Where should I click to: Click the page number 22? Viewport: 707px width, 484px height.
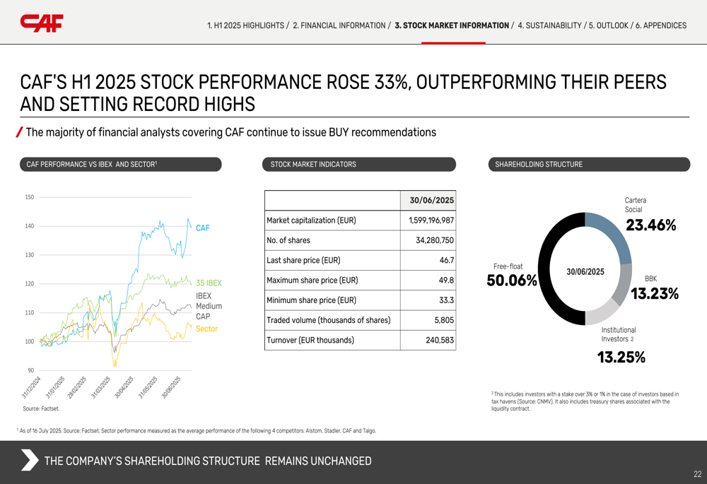click(698, 474)
